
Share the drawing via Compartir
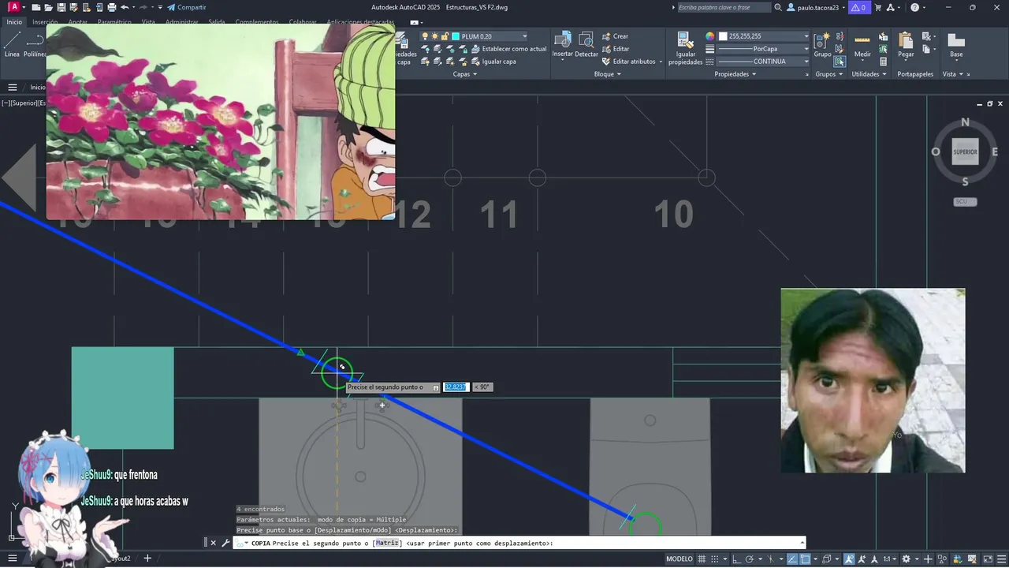coord(187,7)
